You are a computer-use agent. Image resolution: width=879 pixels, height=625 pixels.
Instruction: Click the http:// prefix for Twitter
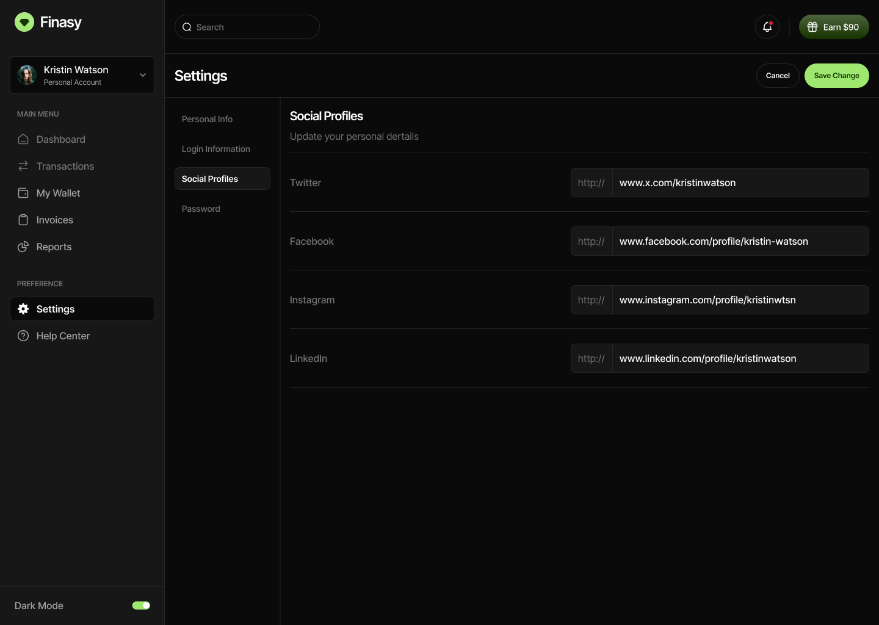(x=591, y=182)
